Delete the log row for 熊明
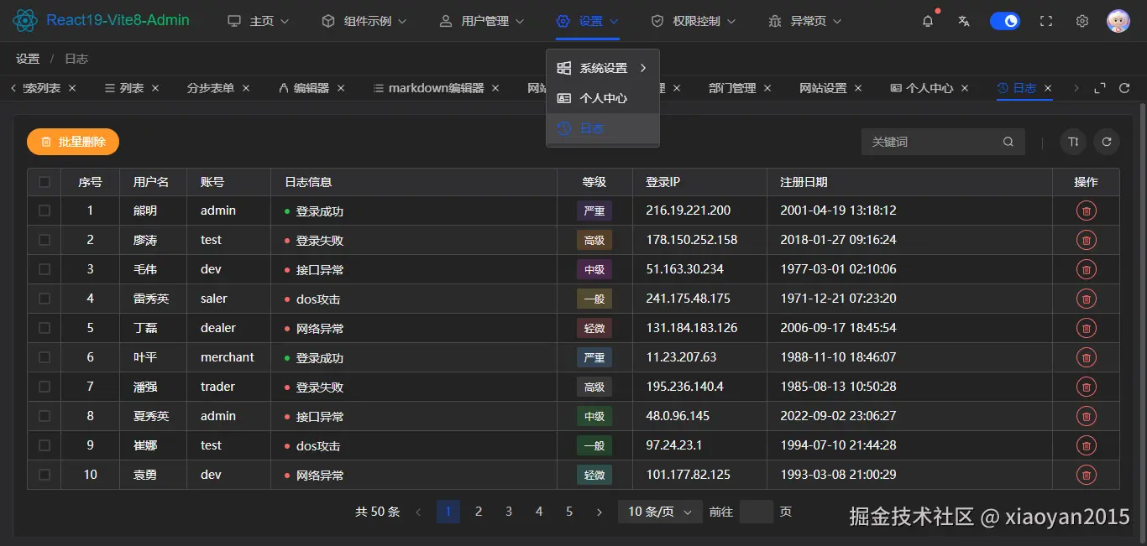The width and height of the screenshot is (1147, 546). [1087, 211]
